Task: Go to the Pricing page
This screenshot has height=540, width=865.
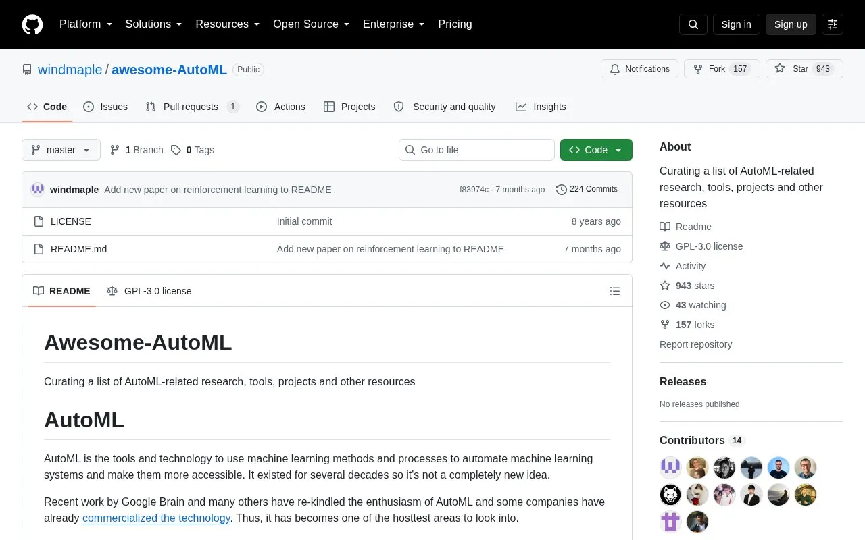Action: [x=455, y=24]
